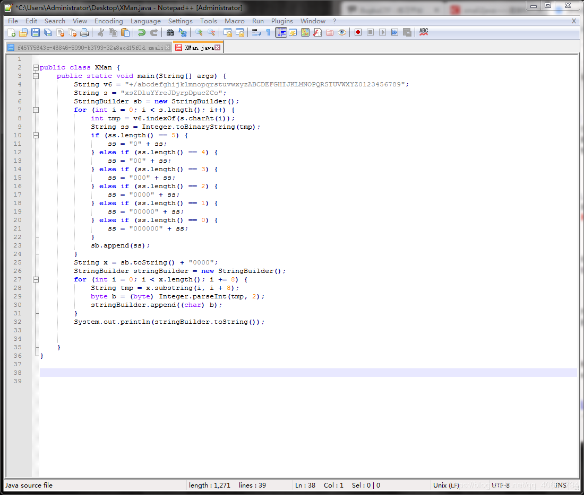The image size is (584, 495).
Task: Collapse the for loop fold at line 7
Action: pyautogui.click(x=36, y=110)
